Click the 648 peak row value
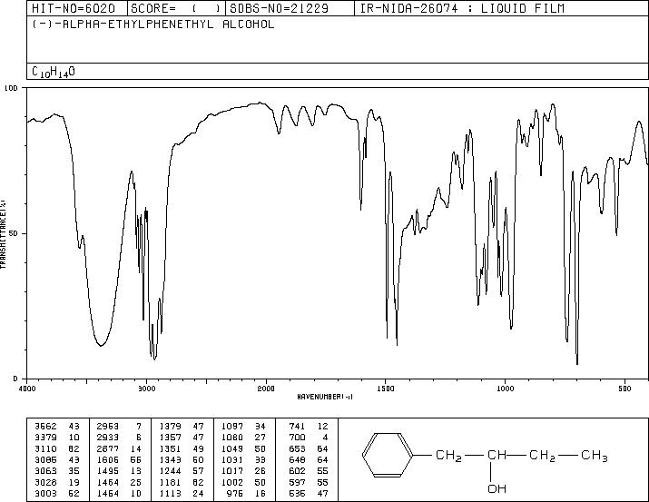649x502 pixels. pos(297,459)
